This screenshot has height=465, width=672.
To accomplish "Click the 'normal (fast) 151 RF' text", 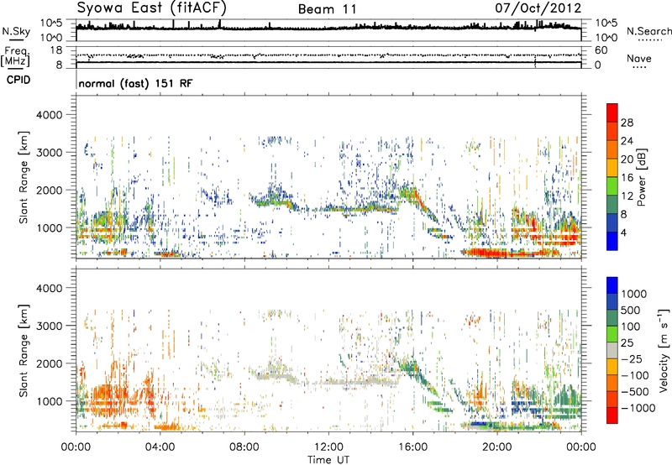I will click(x=135, y=83).
